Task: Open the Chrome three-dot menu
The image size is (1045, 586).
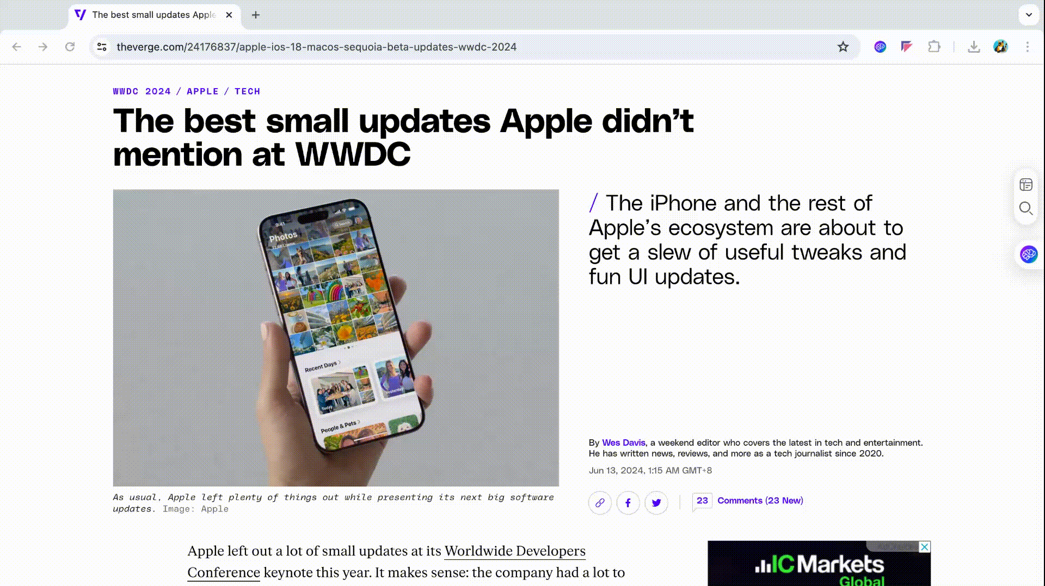Action: click(x=1028, y=47)
